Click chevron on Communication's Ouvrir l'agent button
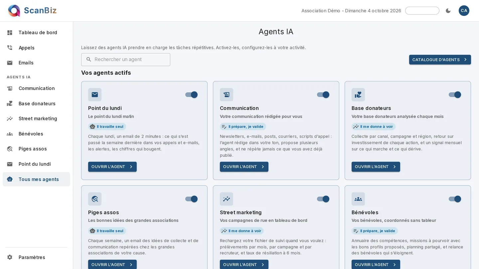 (x=263, y=167)
